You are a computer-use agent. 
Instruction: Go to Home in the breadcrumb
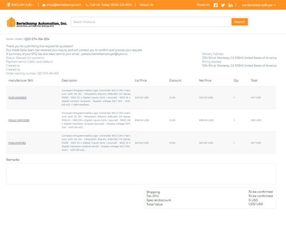point(9,39)
